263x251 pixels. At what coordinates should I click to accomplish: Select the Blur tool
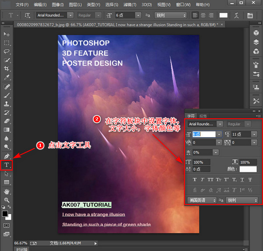tap(7, 138)
